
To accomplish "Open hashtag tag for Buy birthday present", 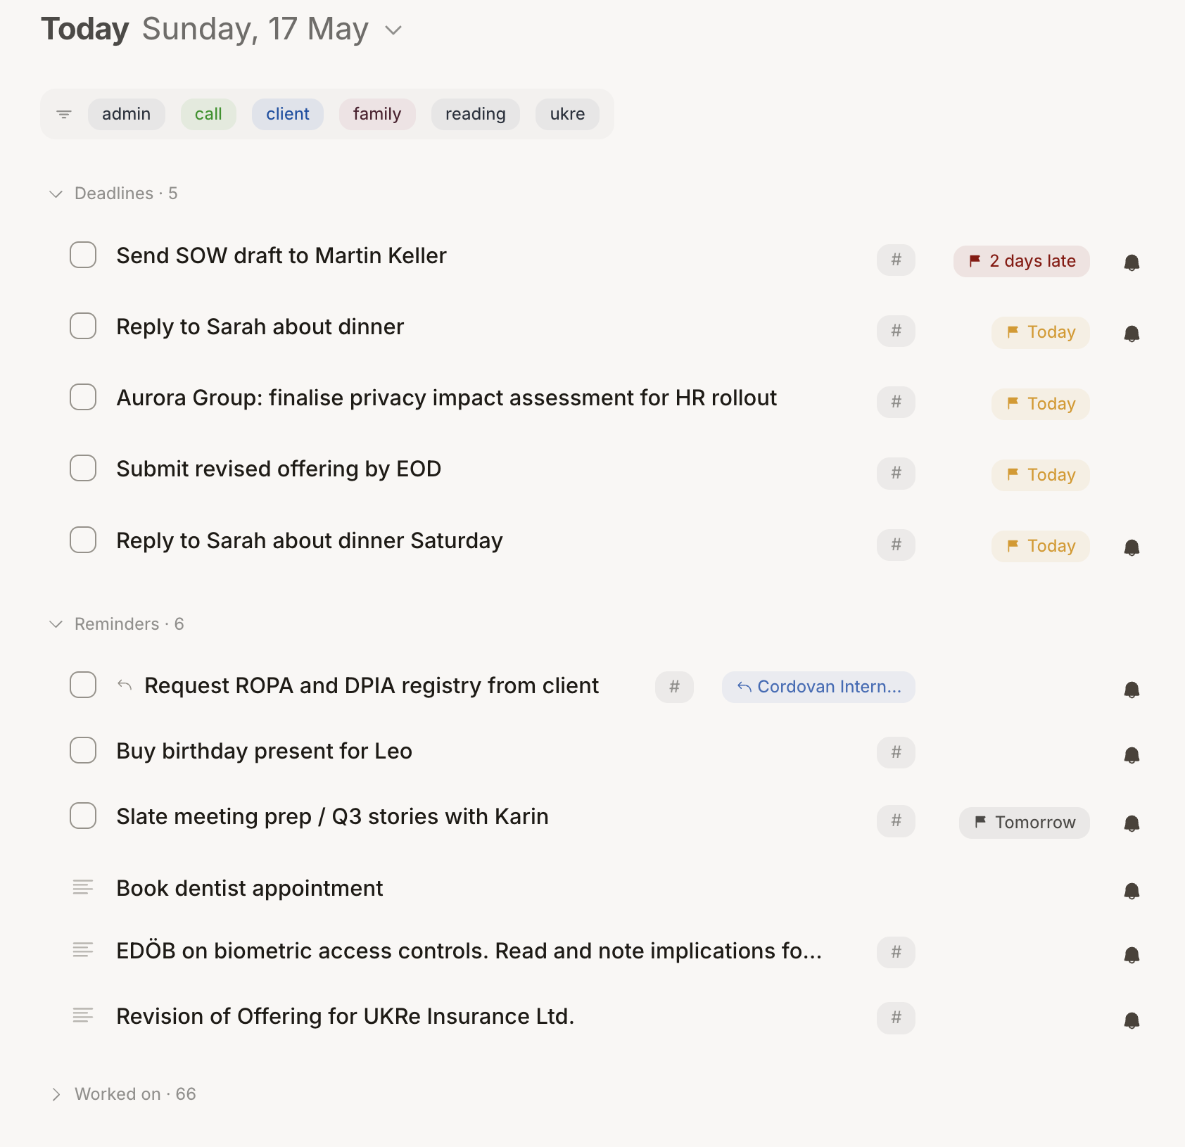I will 896,752.
